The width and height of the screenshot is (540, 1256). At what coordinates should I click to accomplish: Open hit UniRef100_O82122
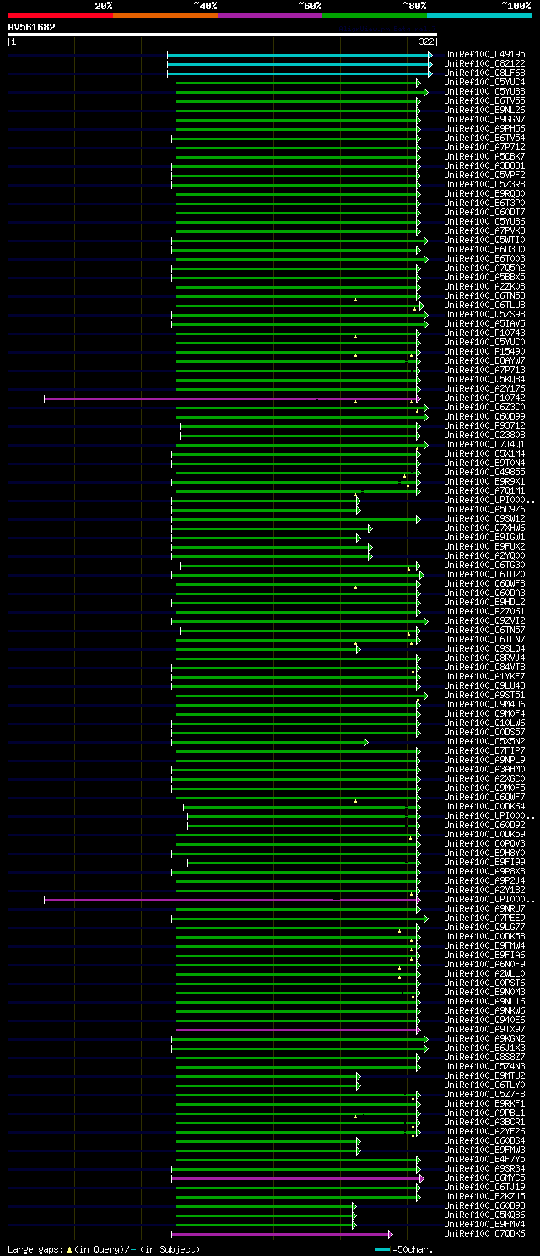pos(485,63)
